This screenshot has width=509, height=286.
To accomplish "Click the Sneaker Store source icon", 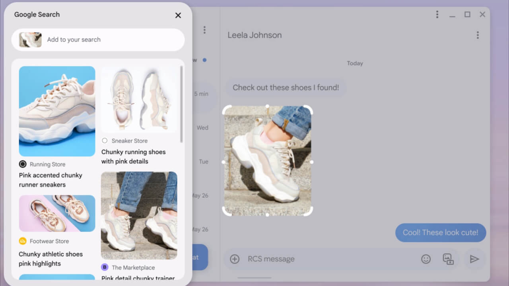I will pos(105,141).
